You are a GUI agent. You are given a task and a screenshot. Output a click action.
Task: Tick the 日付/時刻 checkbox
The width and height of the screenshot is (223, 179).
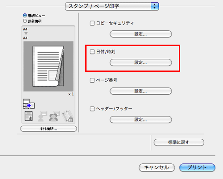point(92,52)
